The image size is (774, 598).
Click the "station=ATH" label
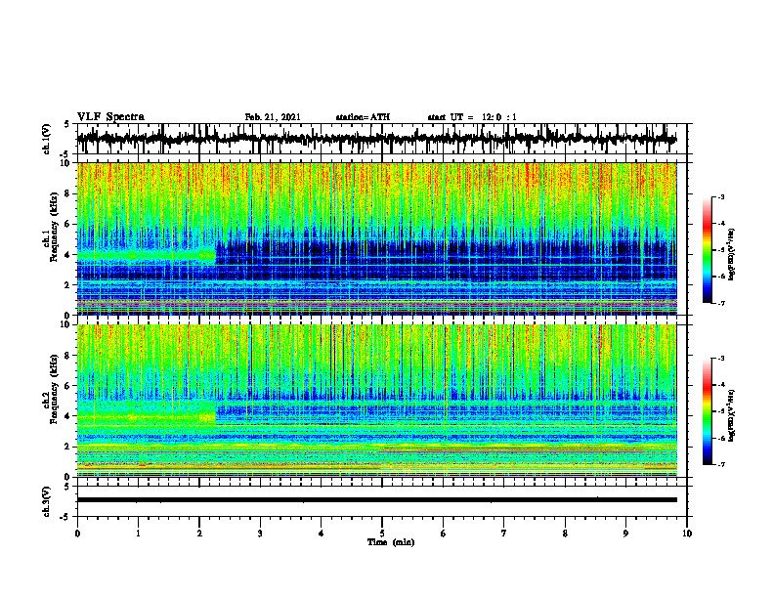(363, 117)
